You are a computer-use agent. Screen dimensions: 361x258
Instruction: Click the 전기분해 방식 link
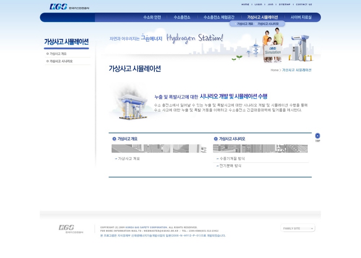[230, 166]
